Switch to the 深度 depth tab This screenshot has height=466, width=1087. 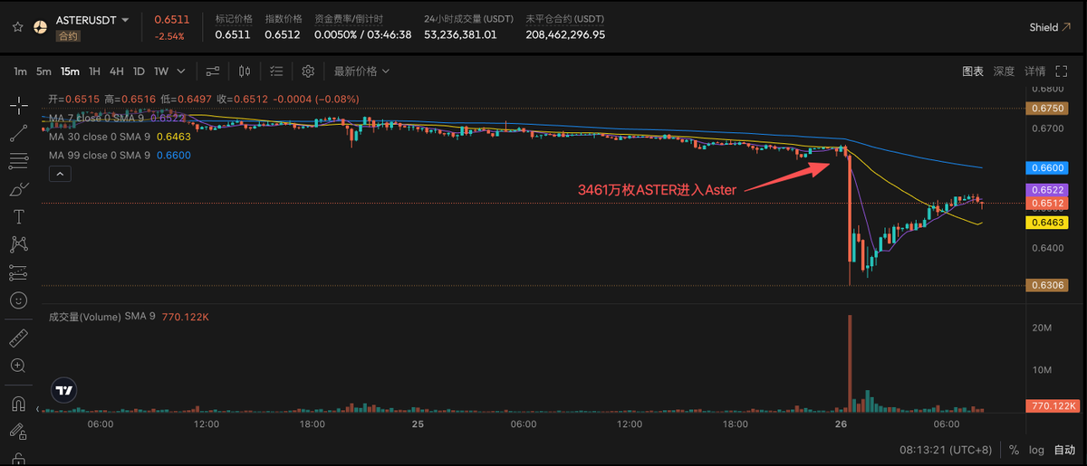point(1004,71)
